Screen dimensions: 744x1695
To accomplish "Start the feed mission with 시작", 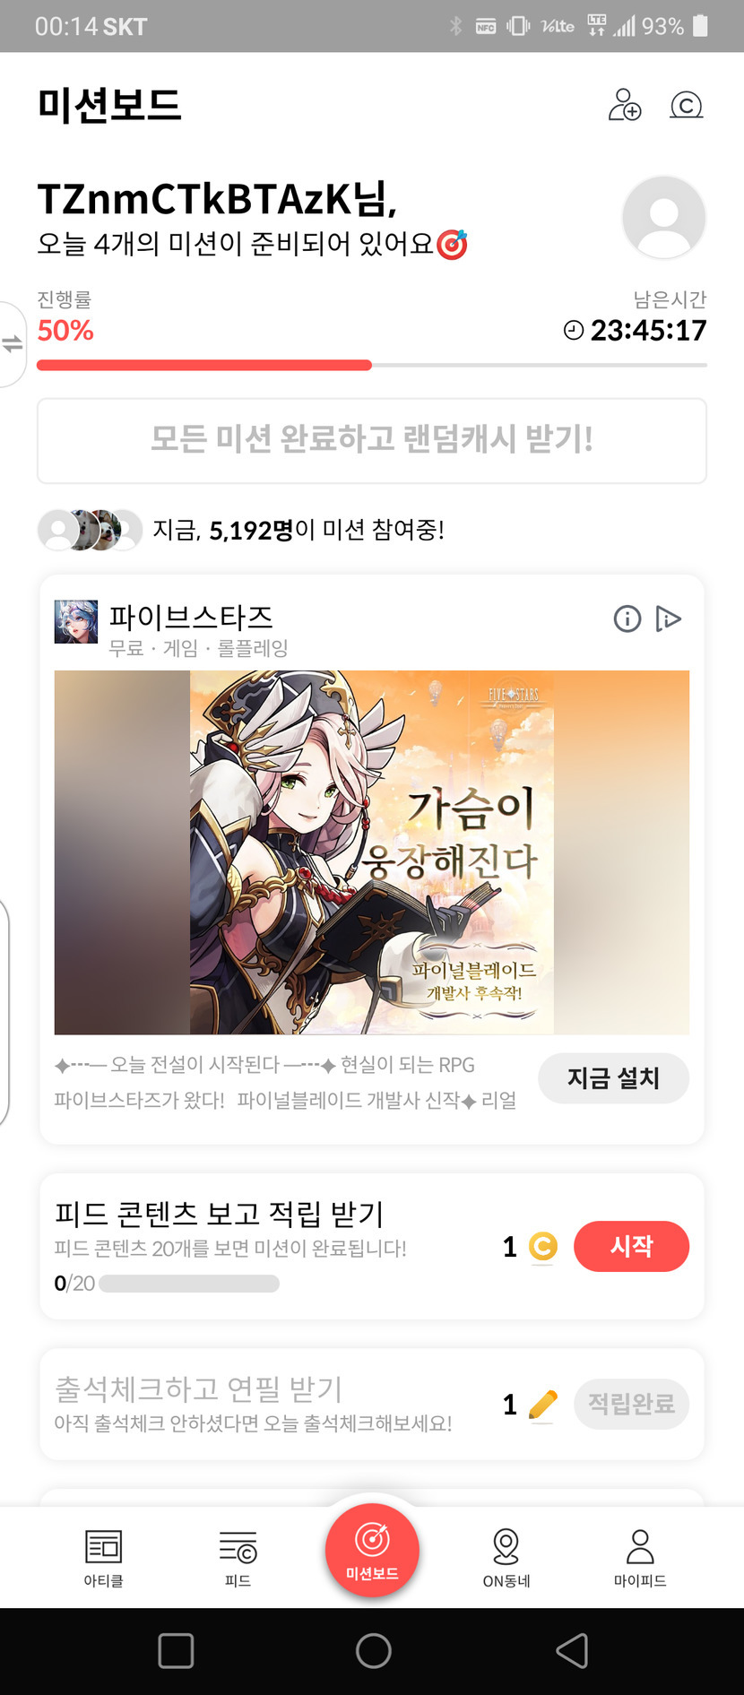I will (631, 1246).
